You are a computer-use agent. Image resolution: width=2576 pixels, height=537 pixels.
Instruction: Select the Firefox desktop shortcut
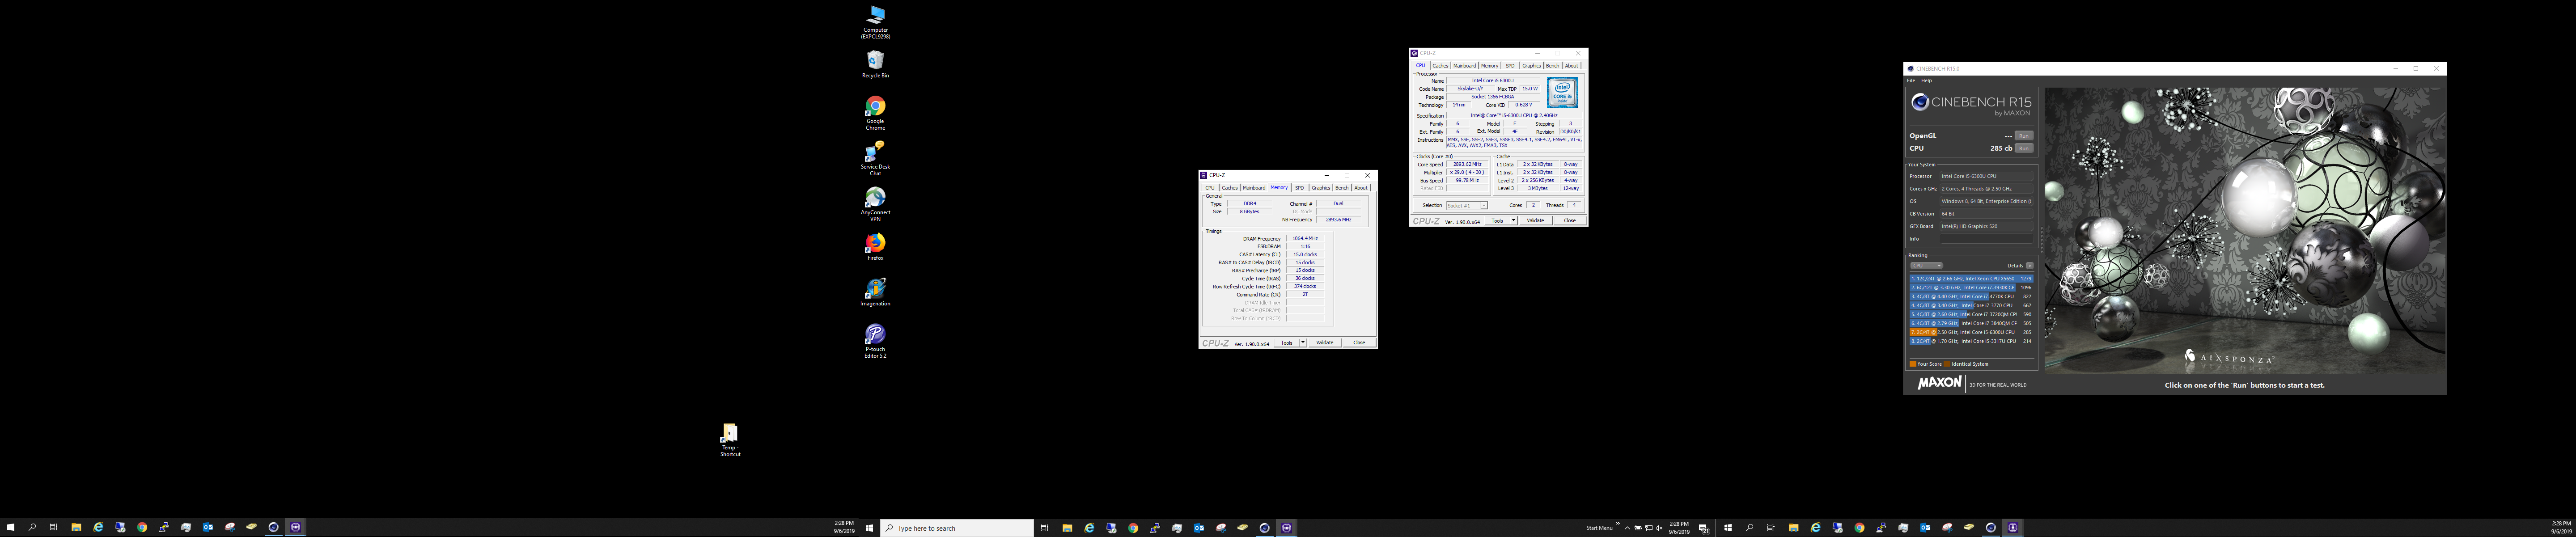[876, 247]
